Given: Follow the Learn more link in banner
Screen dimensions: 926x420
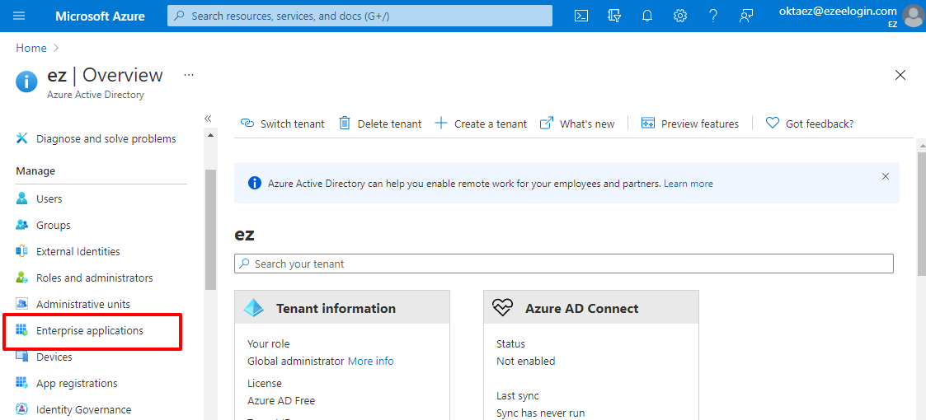Looking at the screenshot, I should click(688, 184).
